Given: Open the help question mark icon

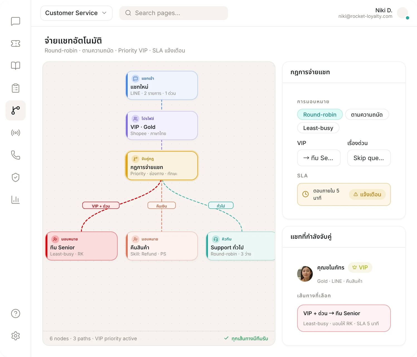Looking at the screenshot, I should (x=16, y=313).
